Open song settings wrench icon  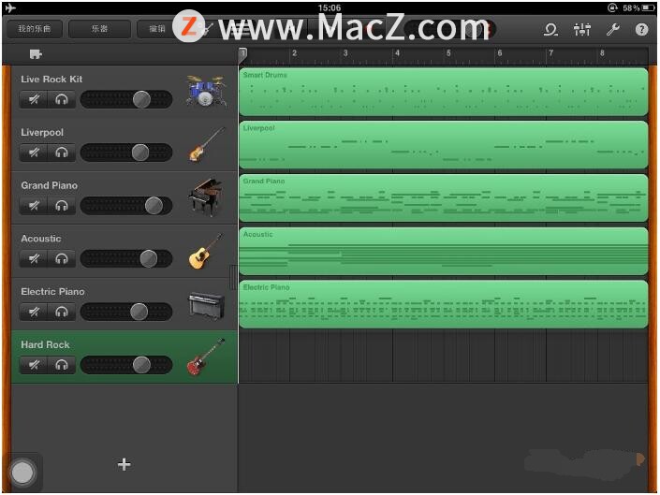612,29
